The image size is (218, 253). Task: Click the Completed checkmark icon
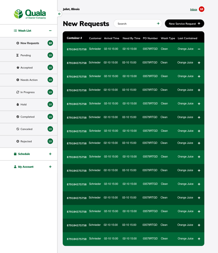[18, 117]
